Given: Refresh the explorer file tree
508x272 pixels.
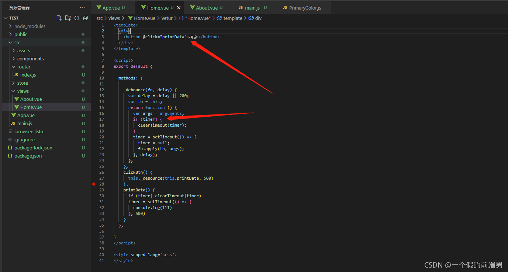Looking at the screenshot, I should (77, 18).
